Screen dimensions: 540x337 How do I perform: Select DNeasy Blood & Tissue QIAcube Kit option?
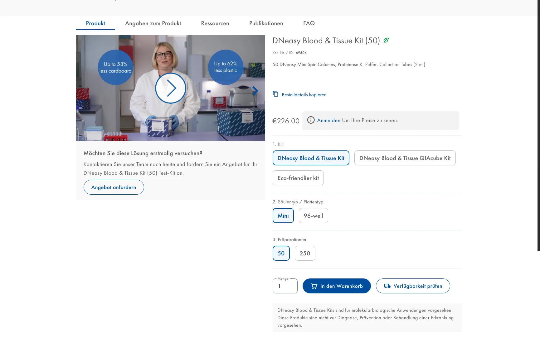click(x=405, y=158)
